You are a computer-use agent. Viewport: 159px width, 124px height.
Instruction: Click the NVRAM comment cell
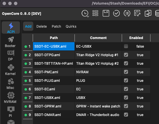pos(98,72)
